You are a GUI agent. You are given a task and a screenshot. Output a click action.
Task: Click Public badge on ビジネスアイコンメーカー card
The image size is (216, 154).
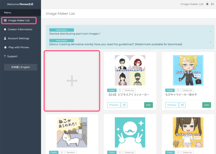[x=112, y=90]
